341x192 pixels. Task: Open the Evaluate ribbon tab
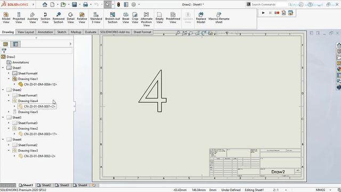click(91, 32)
